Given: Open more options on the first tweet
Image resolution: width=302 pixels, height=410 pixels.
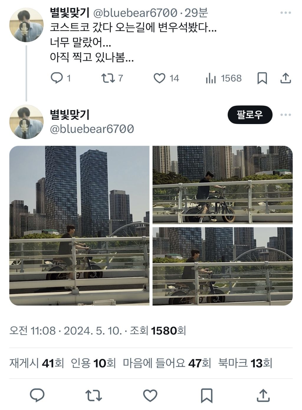Looking at the screenshot, I should coord(285,13).
